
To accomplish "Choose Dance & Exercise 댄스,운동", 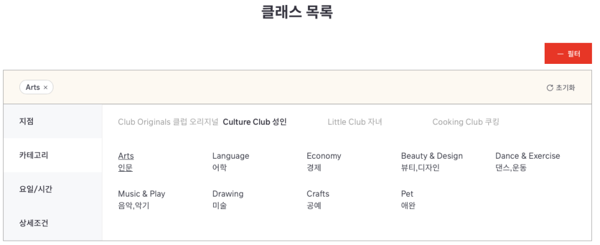I will (x=527, y=162).
